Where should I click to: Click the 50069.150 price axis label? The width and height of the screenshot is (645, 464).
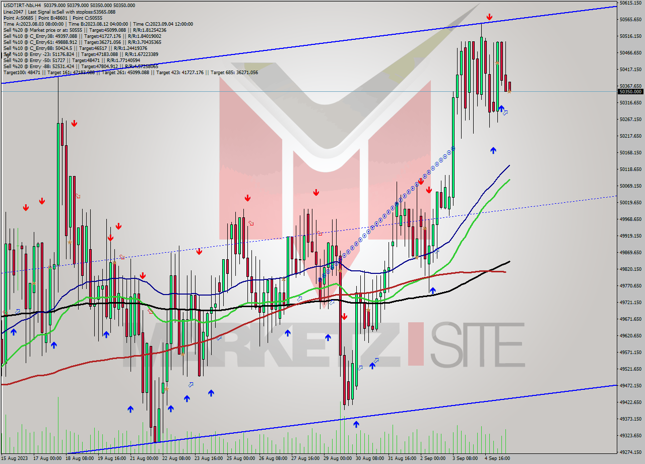point(630,186)
